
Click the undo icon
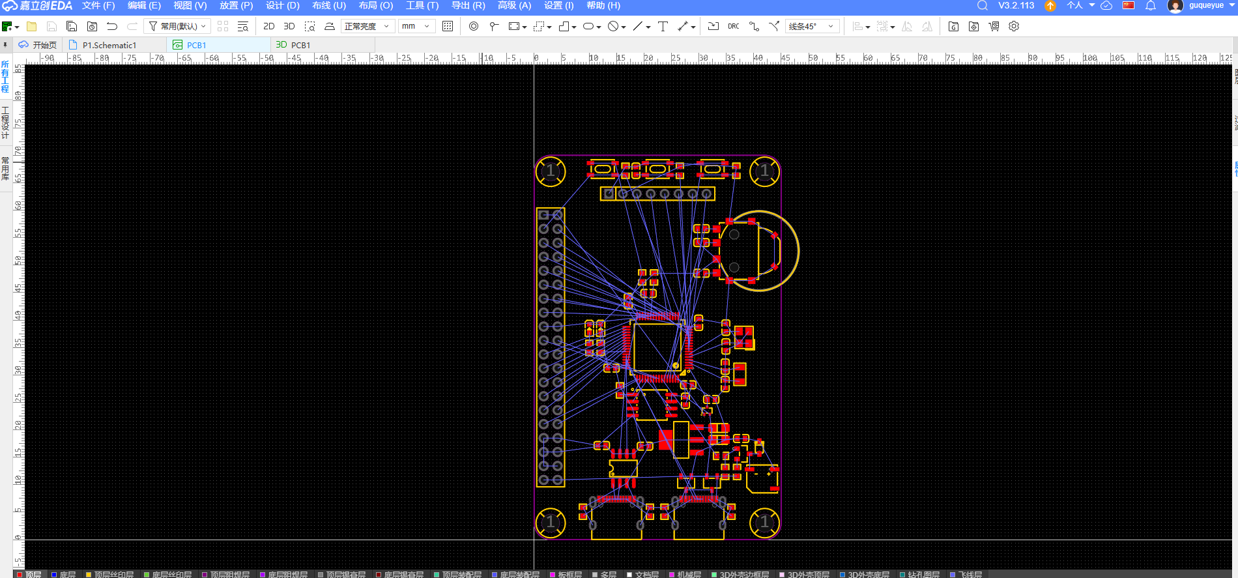pos(112,27)
